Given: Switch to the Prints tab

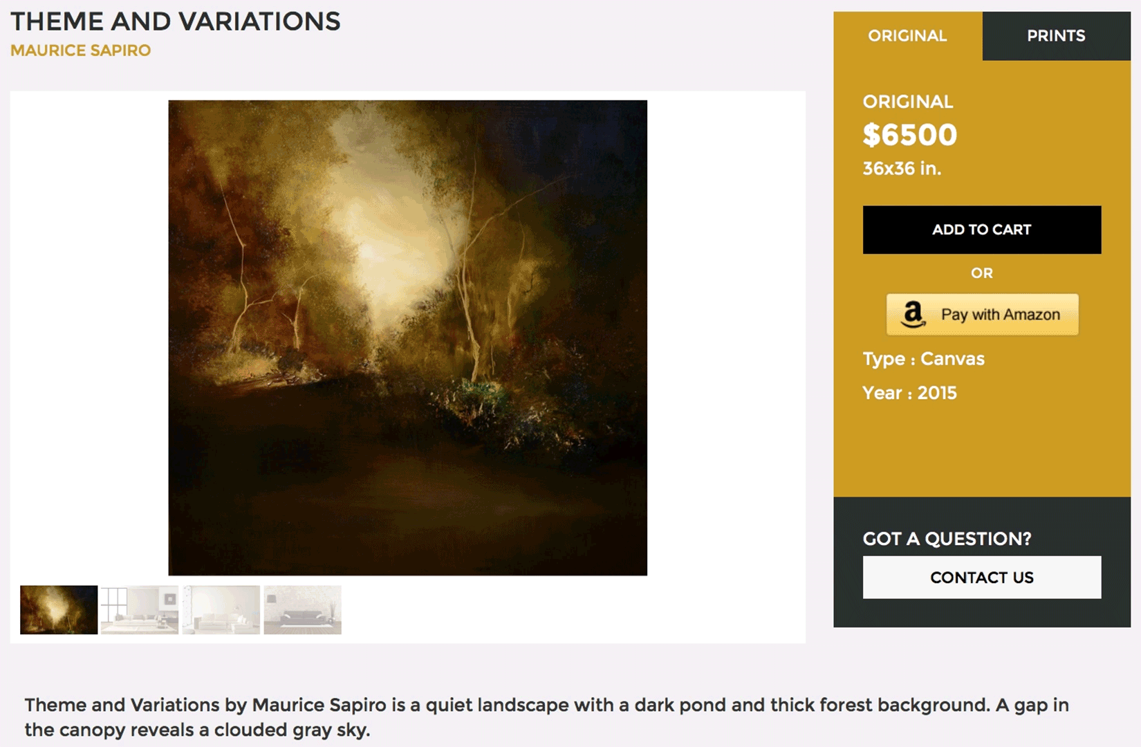Looking at the screenshot, I should click(1055, 36).
